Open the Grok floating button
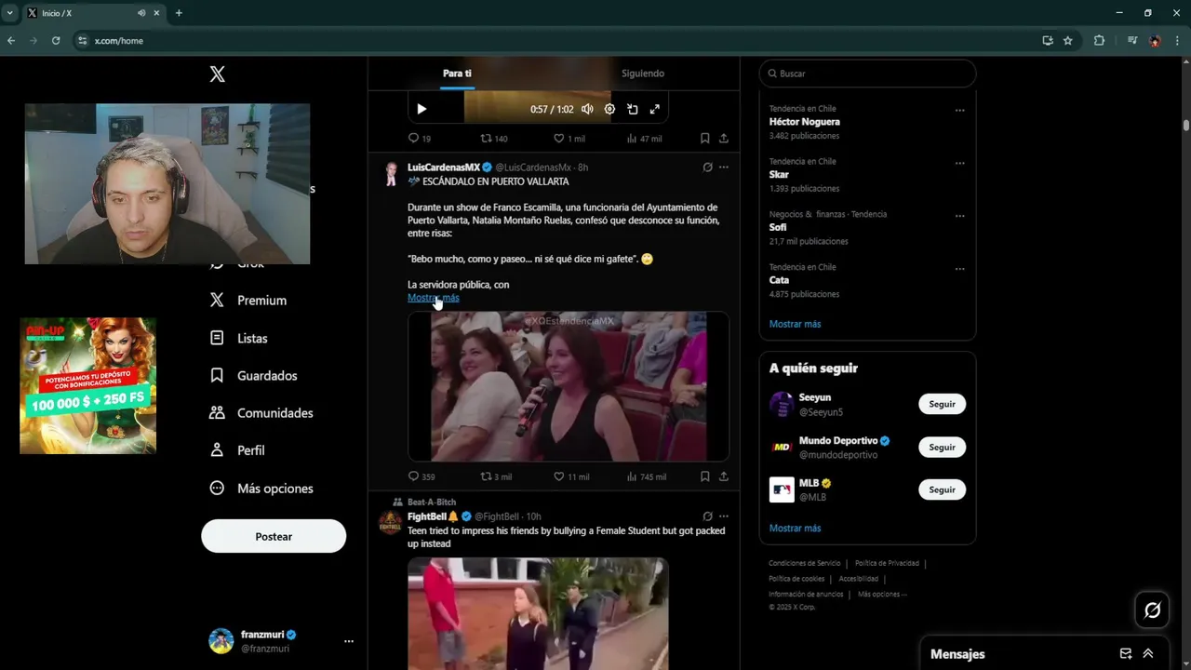This screenshot has height=670, width=1191. click(1152, 610)
